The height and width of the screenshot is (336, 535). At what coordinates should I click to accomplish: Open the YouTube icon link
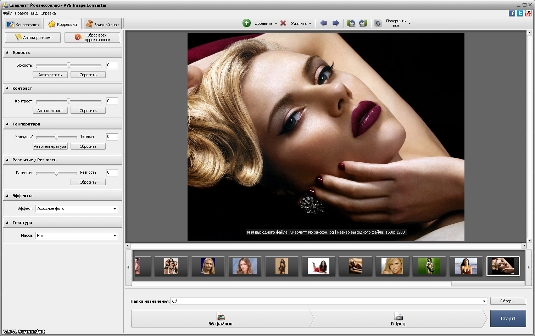[x=528, y=13]
